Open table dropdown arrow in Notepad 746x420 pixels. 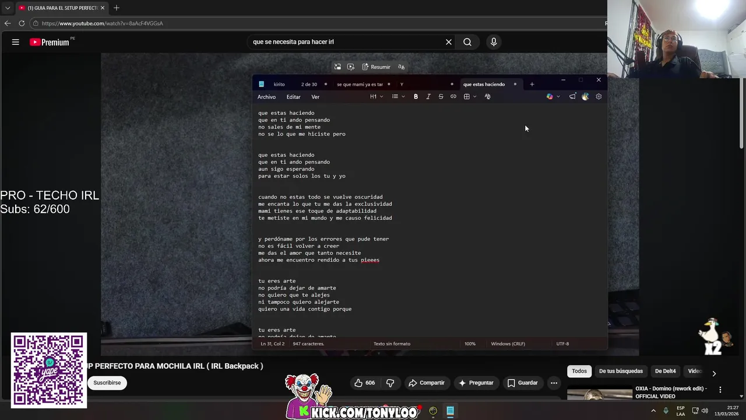[474, 97]
